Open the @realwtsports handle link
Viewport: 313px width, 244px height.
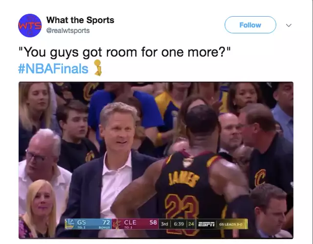coord(68,30)
